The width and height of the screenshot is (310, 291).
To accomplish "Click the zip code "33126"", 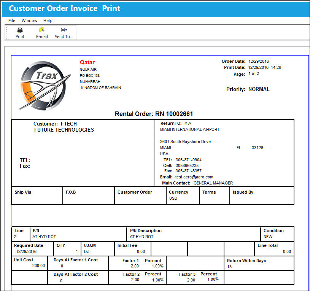I will [x=258, y=148].
